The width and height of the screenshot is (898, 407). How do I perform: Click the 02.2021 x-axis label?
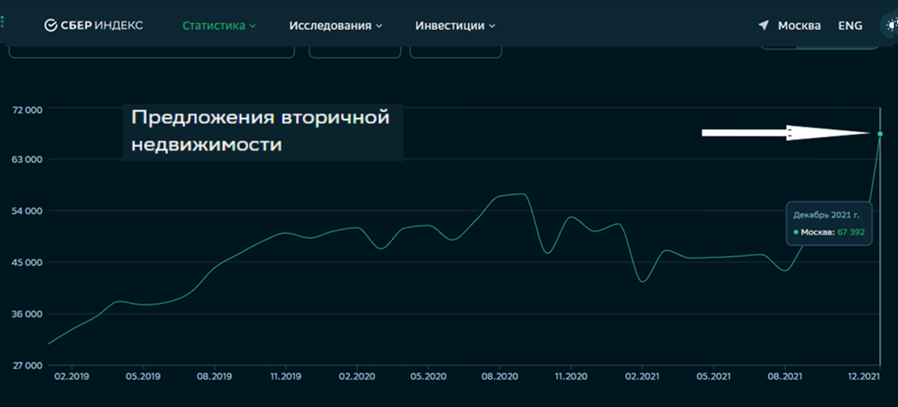(x=643, y=377)
